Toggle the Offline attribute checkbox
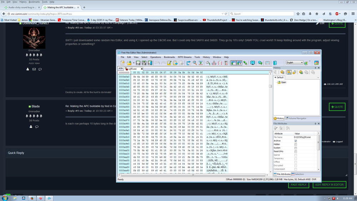The width and height of the screenshot is (357, 201). [296, 162]
